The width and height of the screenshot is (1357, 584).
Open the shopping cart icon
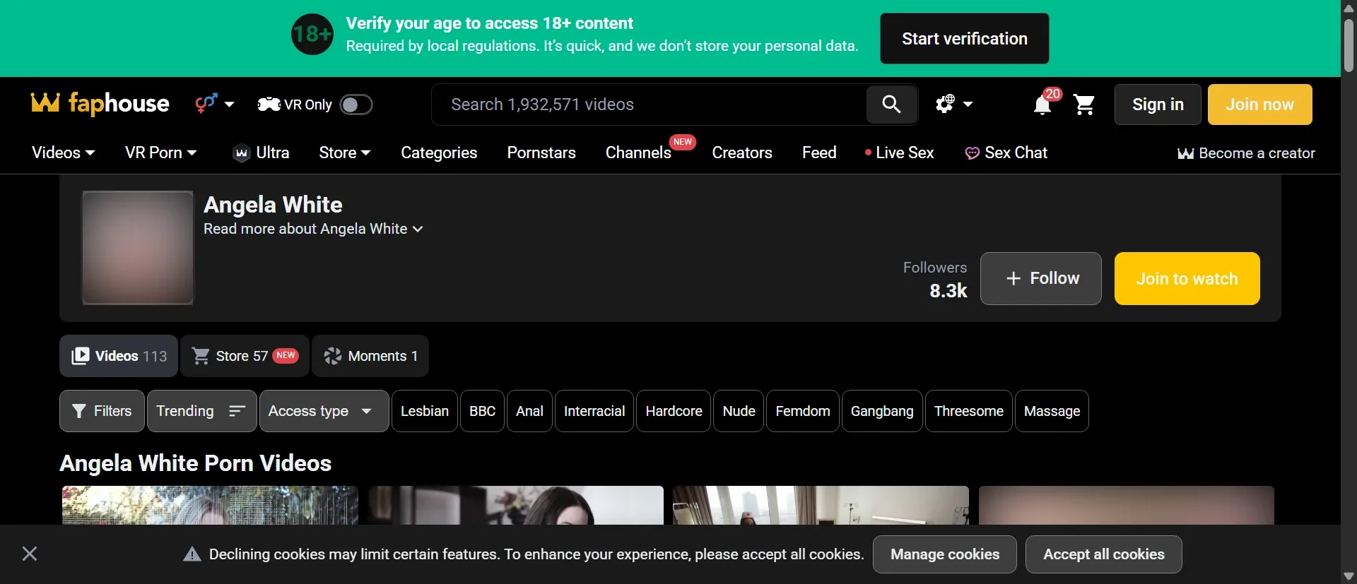pos(1083,105)
